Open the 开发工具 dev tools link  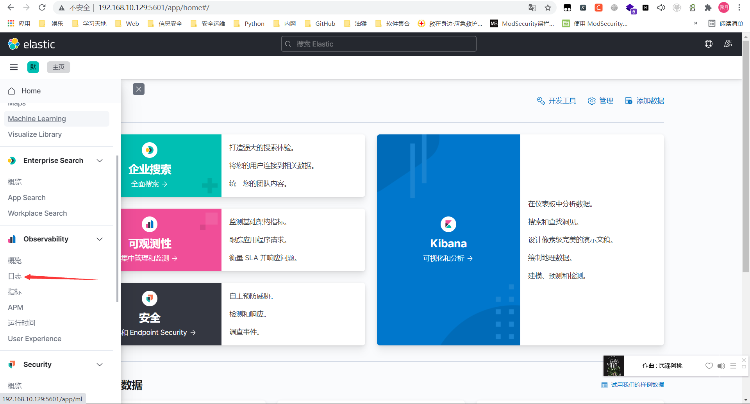point(557,101)
